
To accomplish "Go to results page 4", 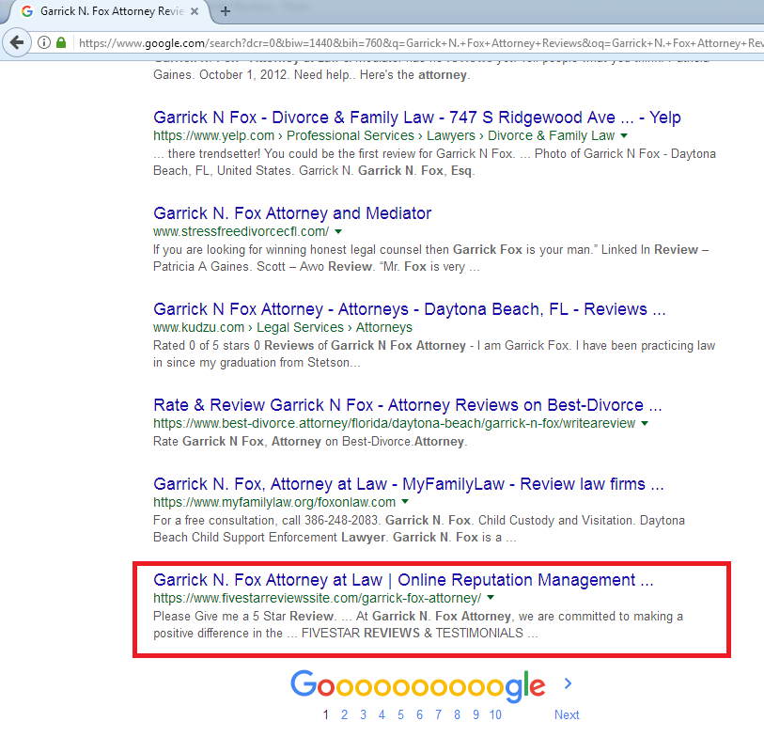I will click(x=382, y=715).
